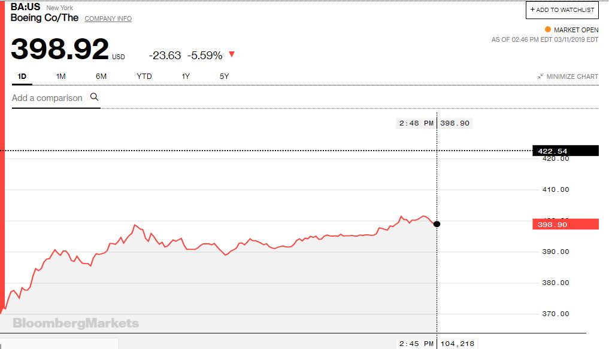609x349 pixels.
Task: Click the red 398.90 current price label
Action: (565, 224)
